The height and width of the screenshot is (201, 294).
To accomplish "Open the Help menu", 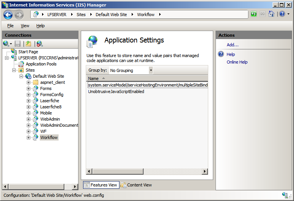I will point(40,26).
